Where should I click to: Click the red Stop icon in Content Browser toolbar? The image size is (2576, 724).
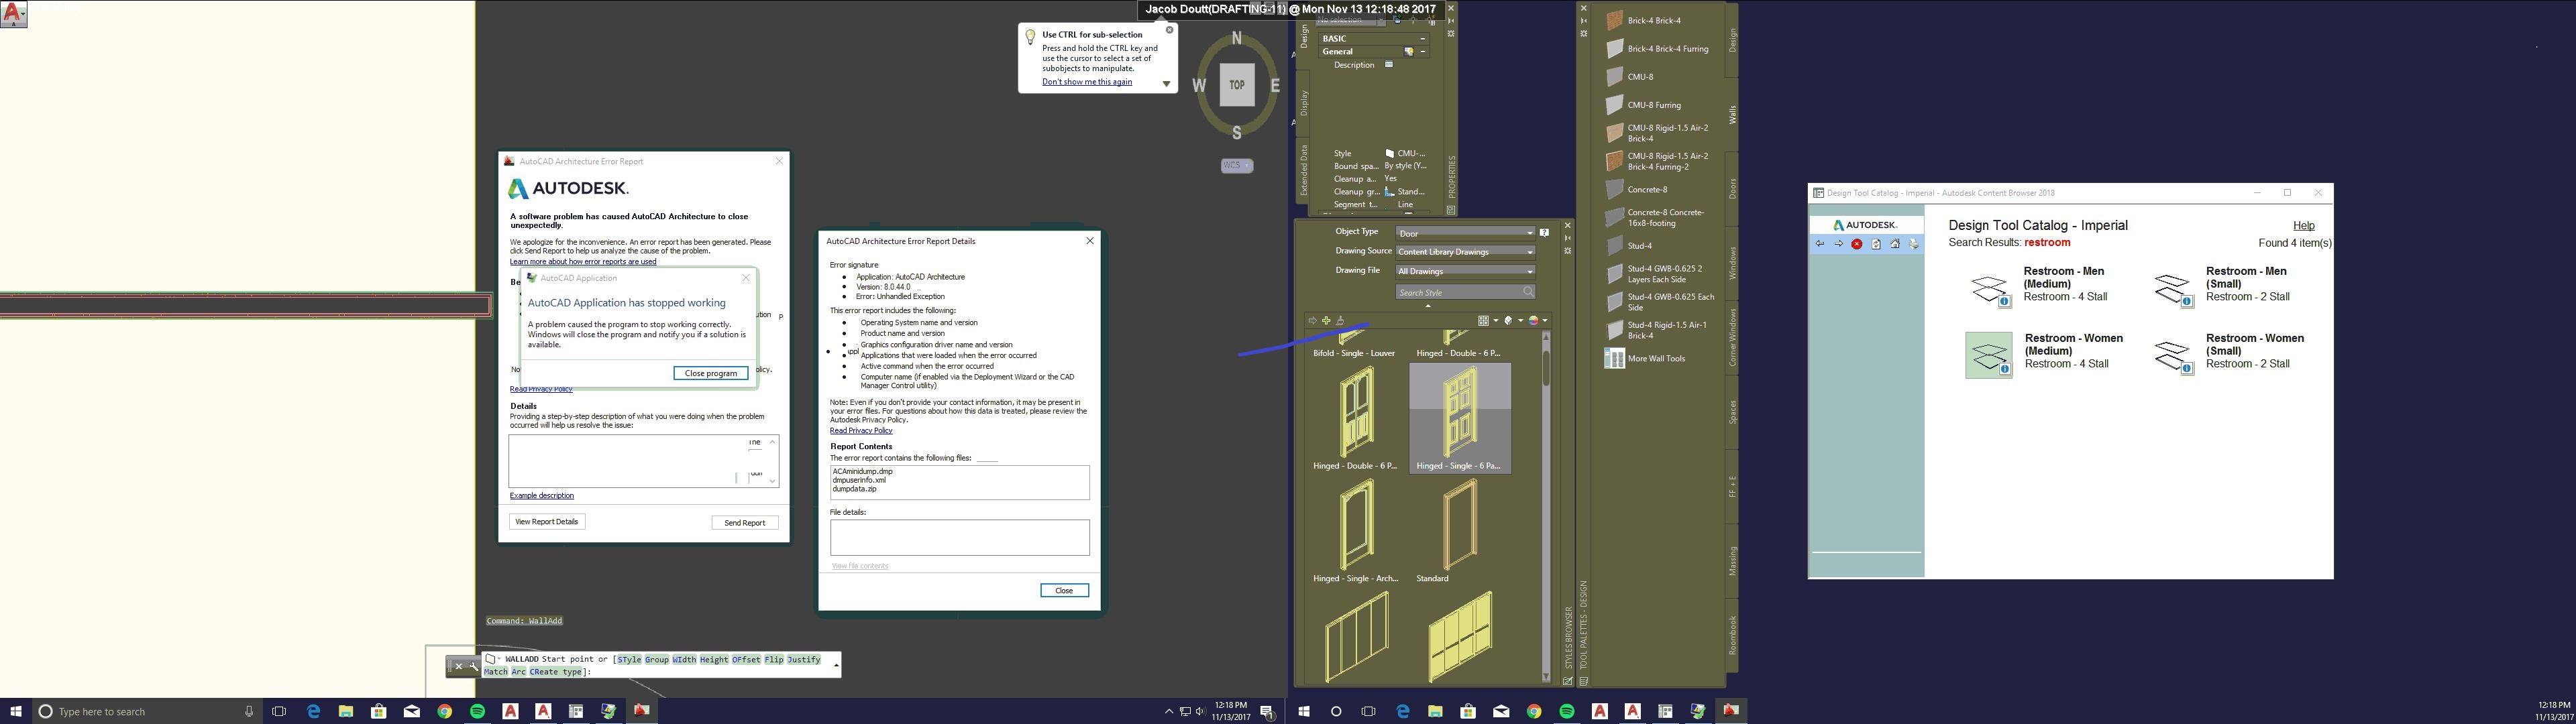point(1857,243)
